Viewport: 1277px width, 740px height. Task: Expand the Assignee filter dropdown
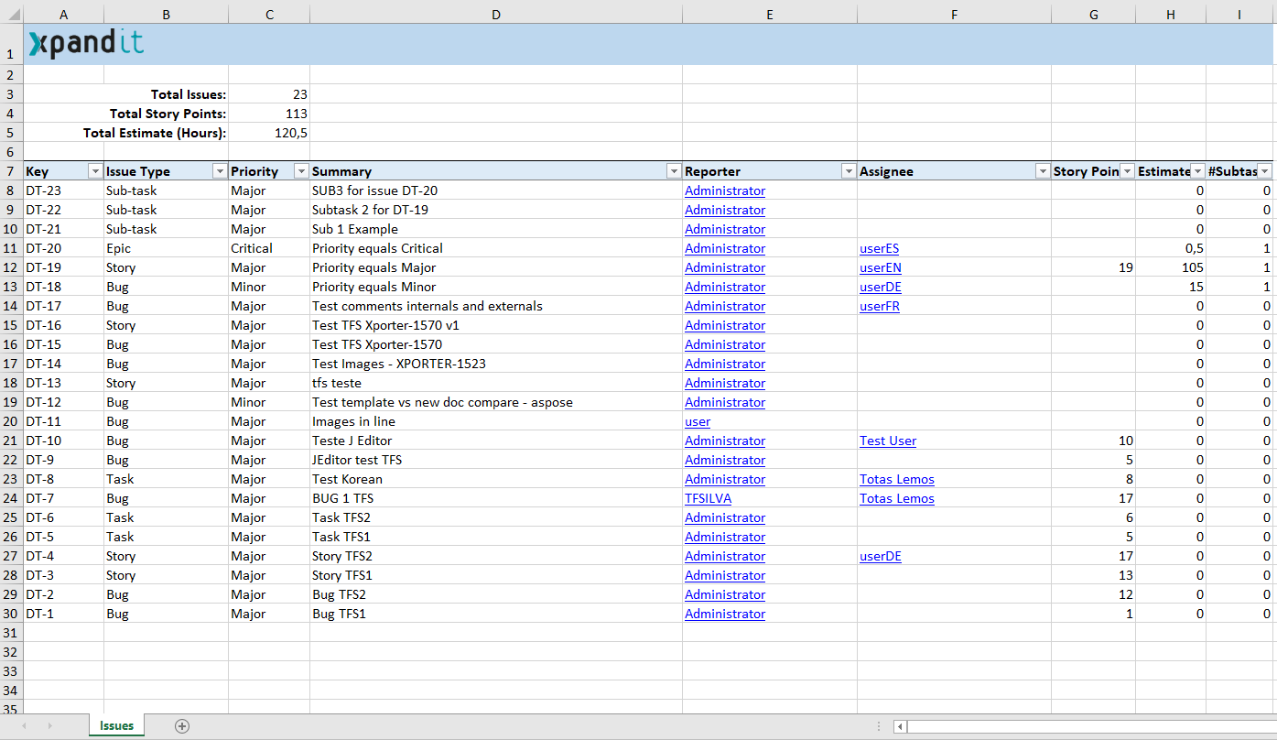(1042, 171)
